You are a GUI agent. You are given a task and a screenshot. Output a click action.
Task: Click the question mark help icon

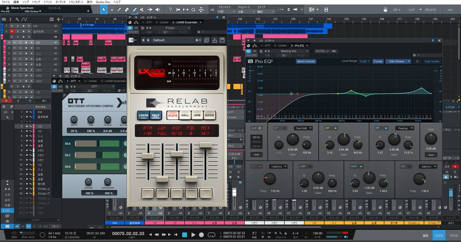pyautogui.click(x=170, y=9)
